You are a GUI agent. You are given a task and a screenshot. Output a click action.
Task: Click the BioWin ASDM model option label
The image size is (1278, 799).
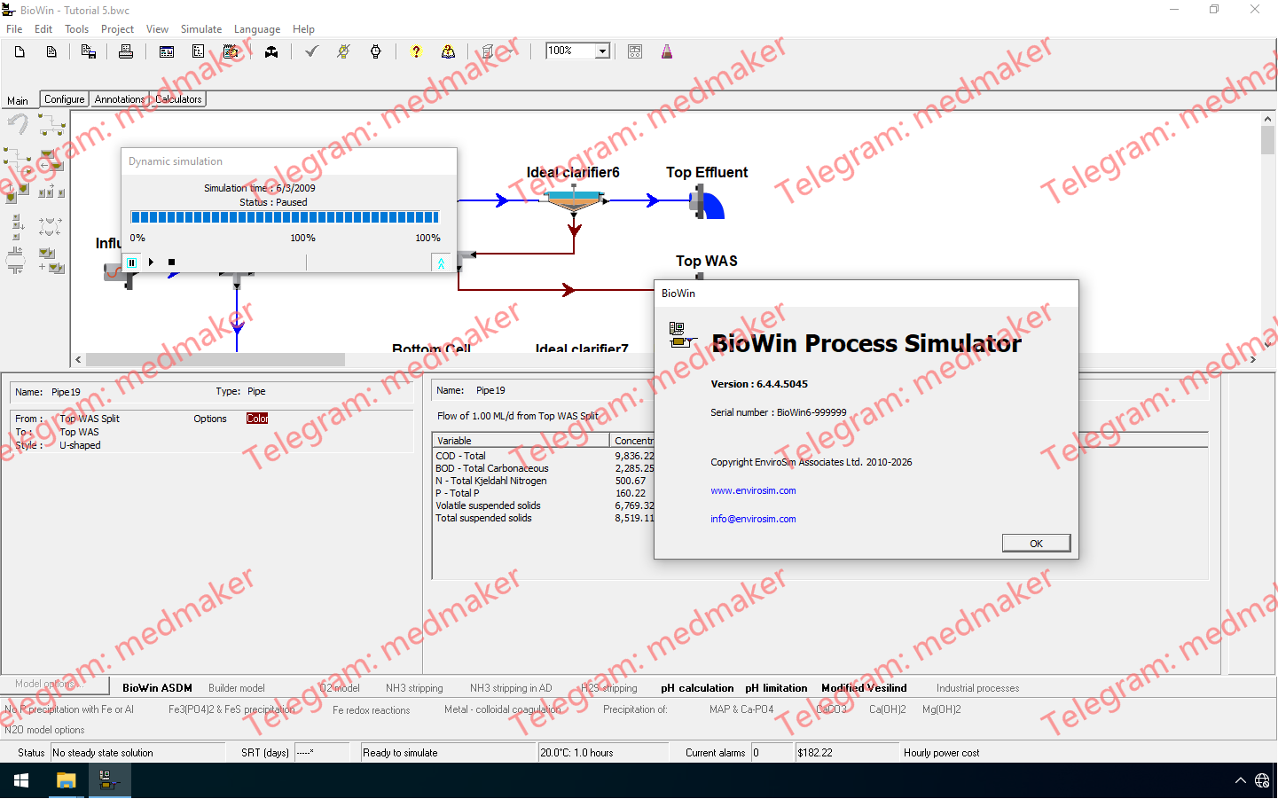[x=157, y=688]
